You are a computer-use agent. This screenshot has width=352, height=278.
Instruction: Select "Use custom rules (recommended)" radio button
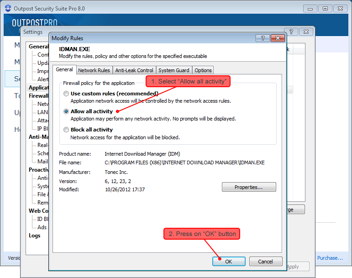[66, 94]
